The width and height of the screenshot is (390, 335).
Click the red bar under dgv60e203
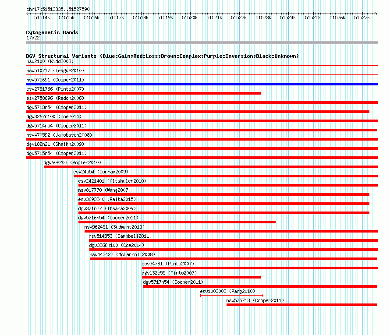point(211,167)
